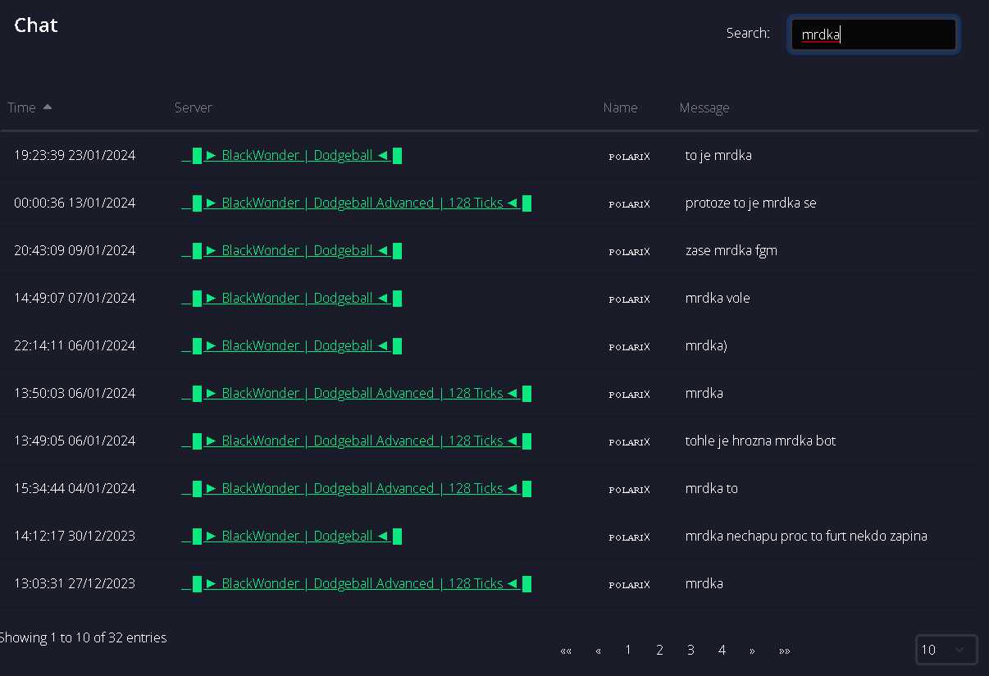
Task: Click the message 'tohle je hrozna mrdka bot'
Action: tap(761, 441)
